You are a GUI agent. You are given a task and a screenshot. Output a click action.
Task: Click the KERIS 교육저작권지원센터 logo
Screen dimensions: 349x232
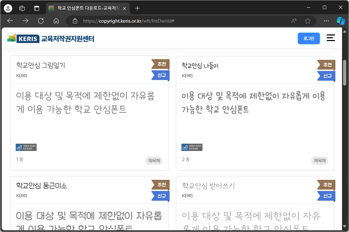(x=51, y=38)
